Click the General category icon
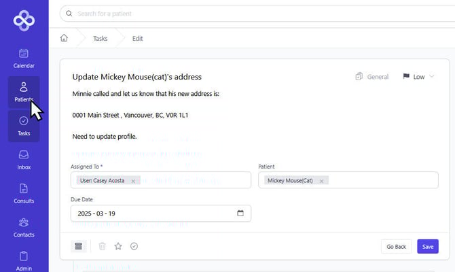Image resolution: width=455 pixels, height=272 pixels. [x=359, y=76]
